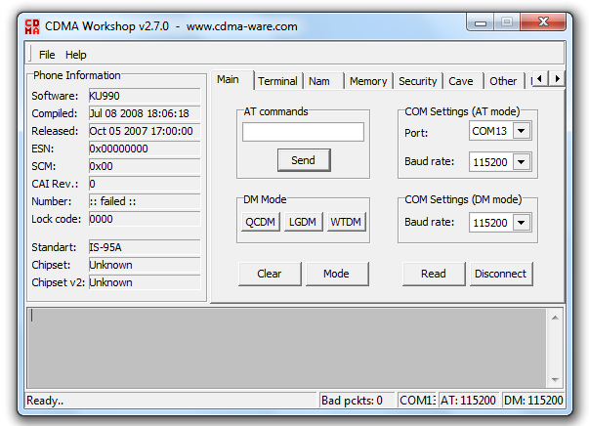Switch to the Other tab
589x426 pixels.
[x=503, y=81]
